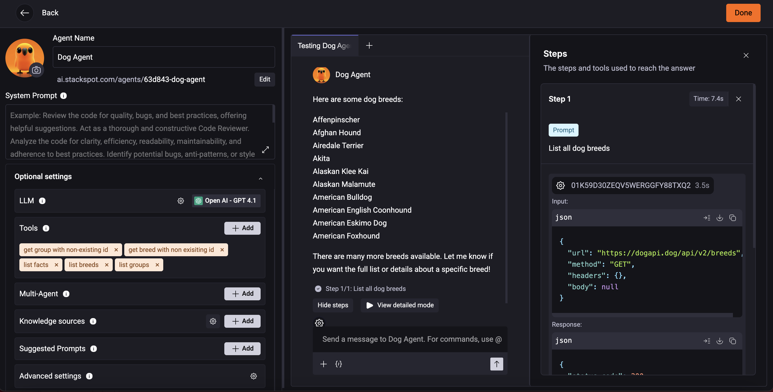This screenshot has width=773, height=392.
Task: Remove the list breeds tool tag
Action: pos(107,265)
